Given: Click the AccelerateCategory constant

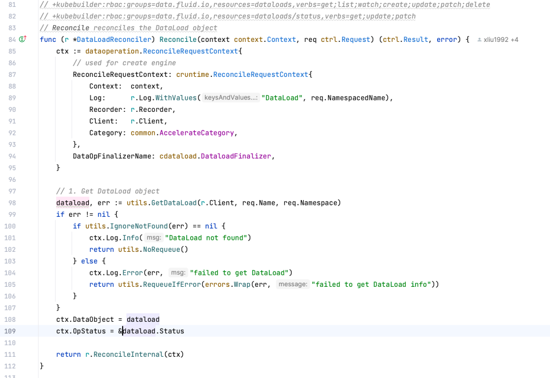Looking at the screenshot, I should coord(197,133).
